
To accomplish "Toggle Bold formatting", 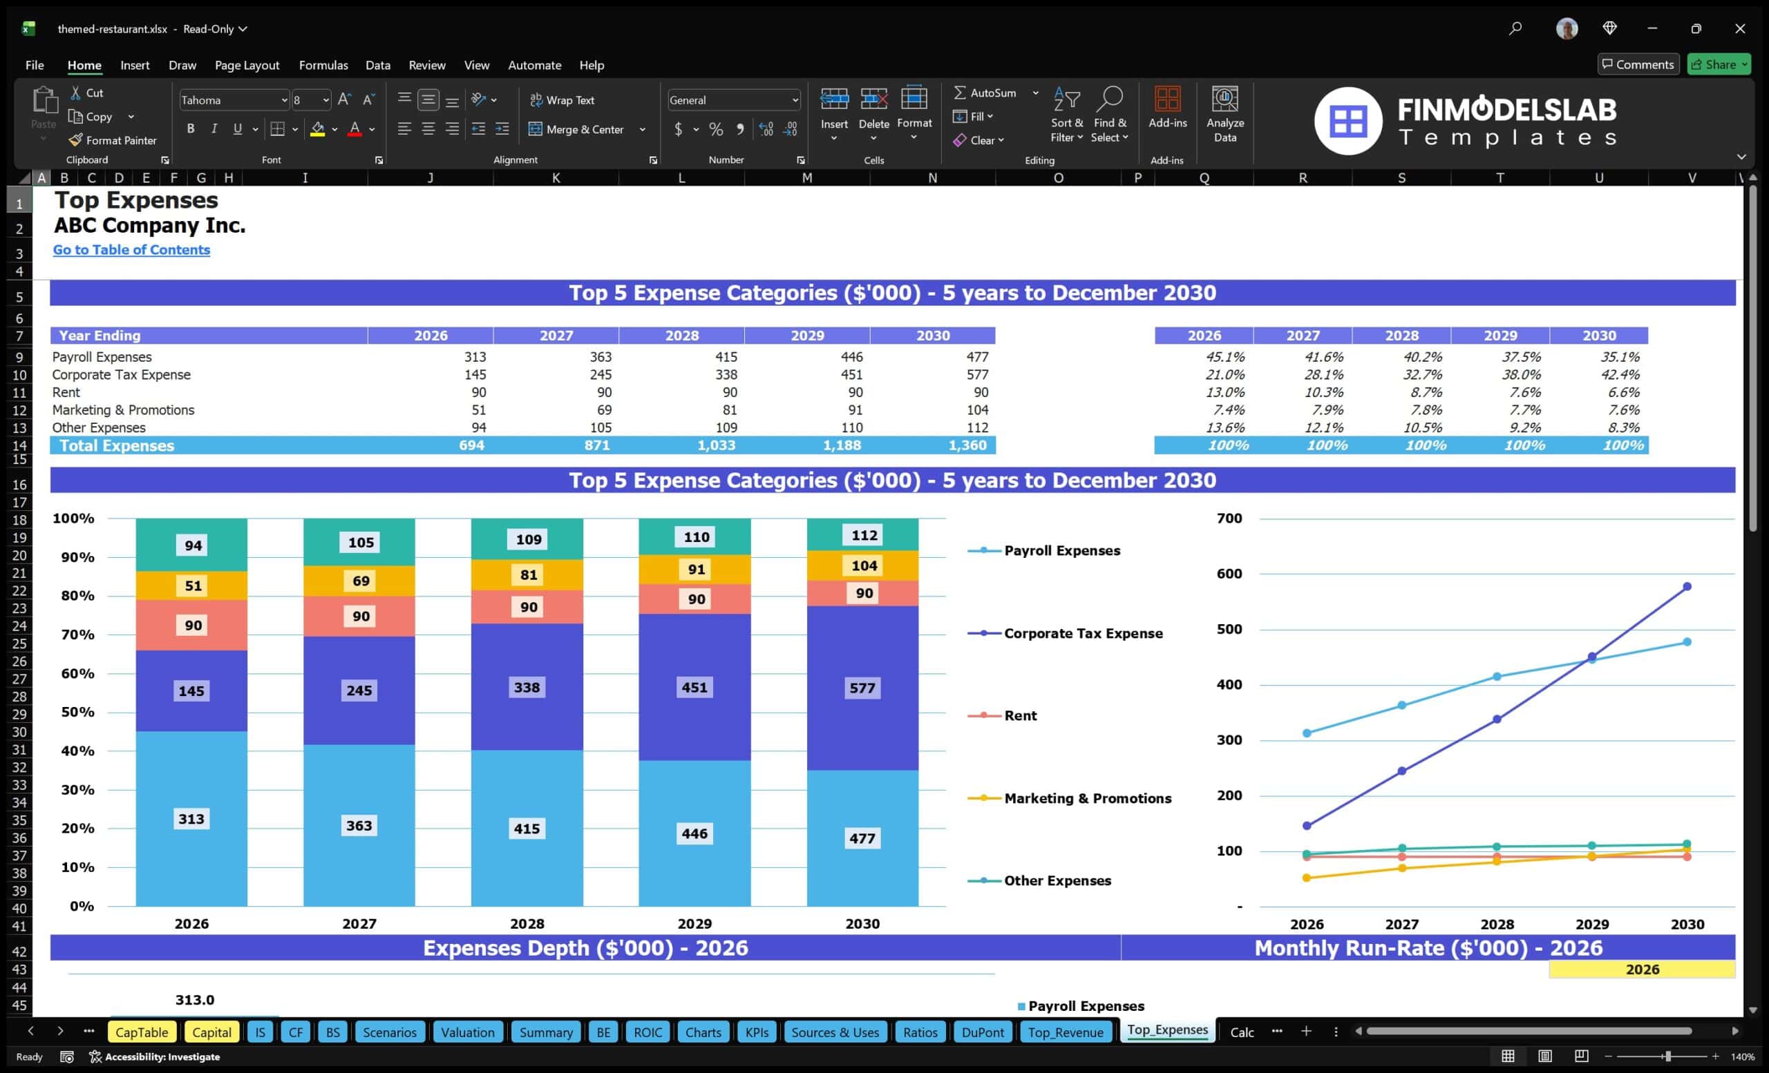I will pyautogui.click(x=190, y=129).
